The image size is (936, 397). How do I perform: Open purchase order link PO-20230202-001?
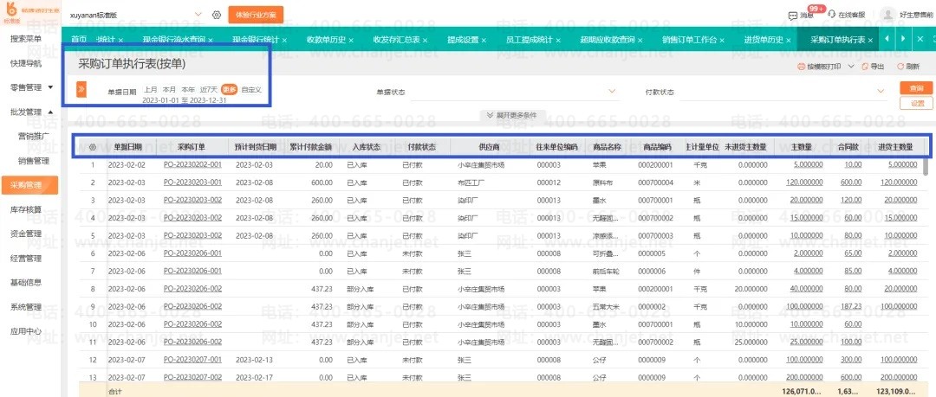point(192,164)
